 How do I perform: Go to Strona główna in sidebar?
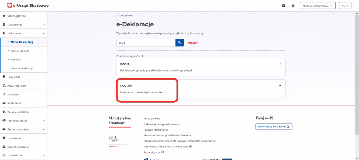pyautogui.click(x=23, y=16)
